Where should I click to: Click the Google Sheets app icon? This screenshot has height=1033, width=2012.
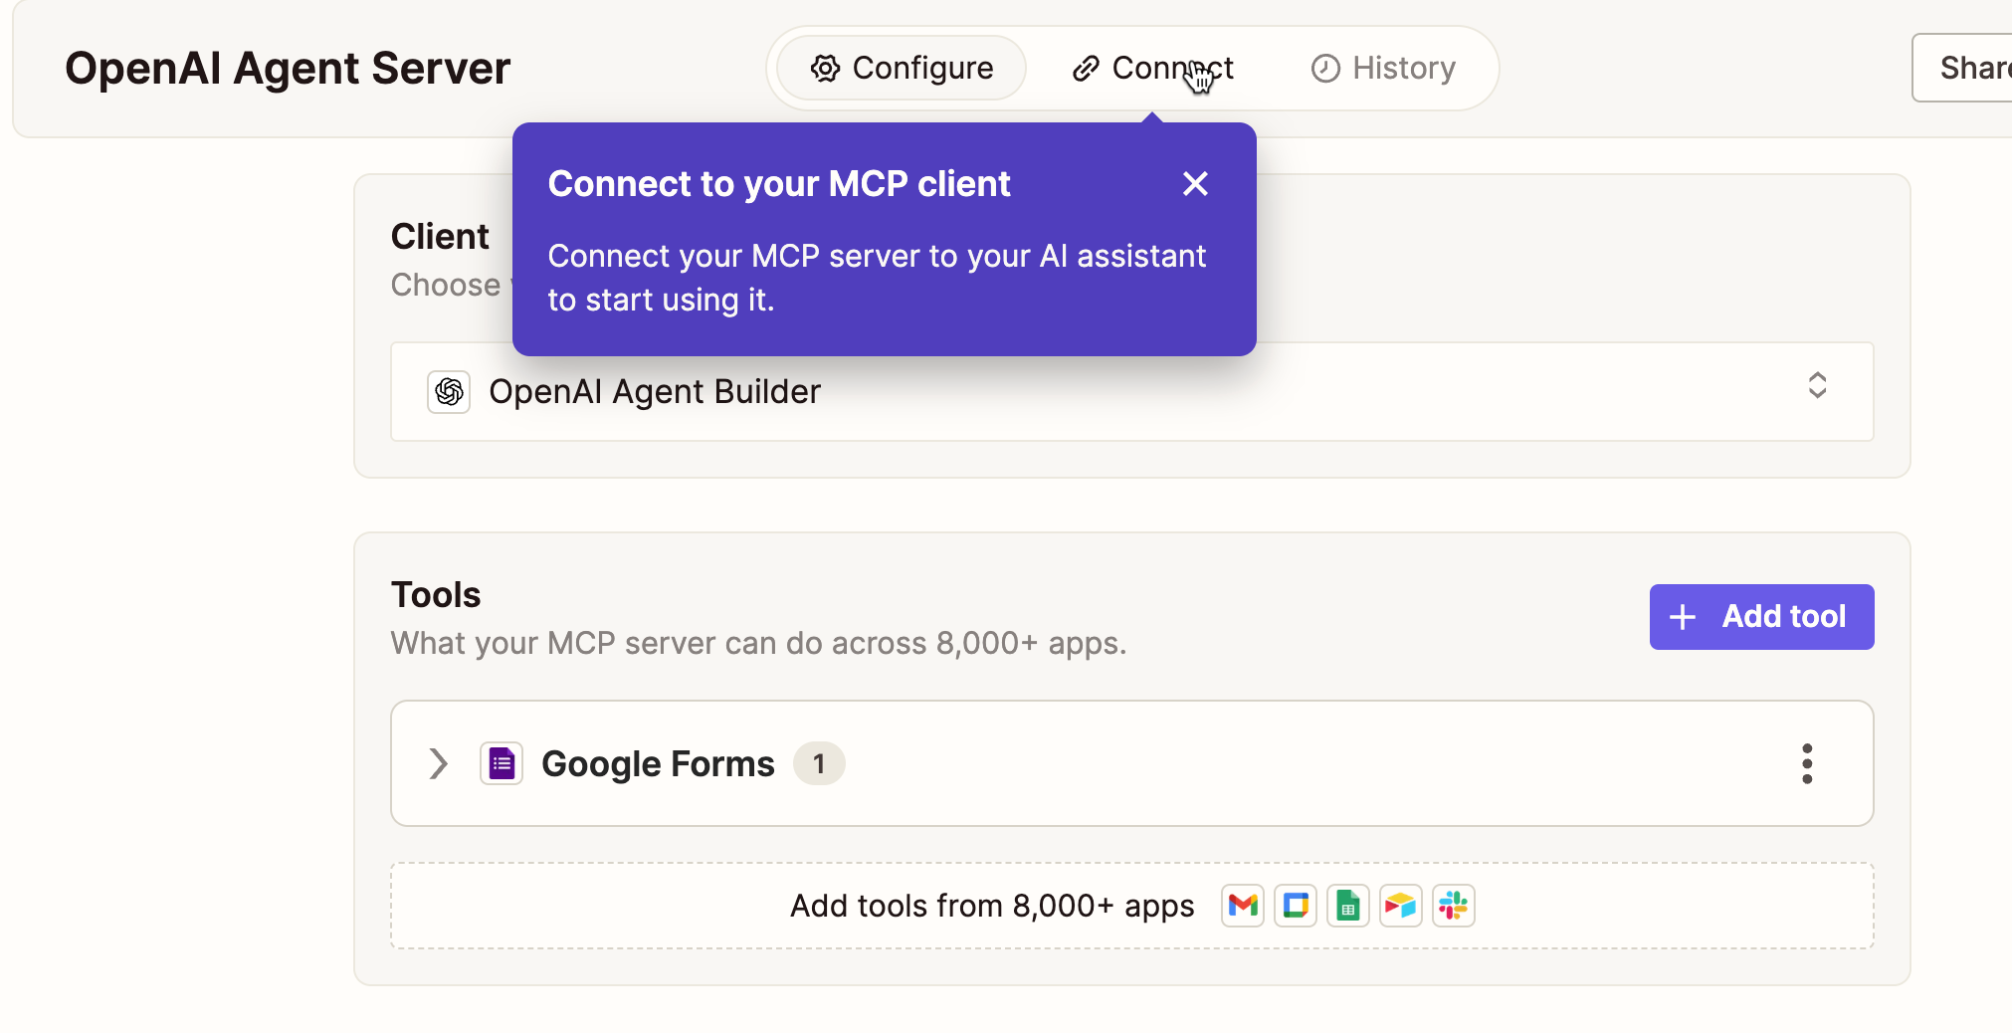coord(1348,906)
